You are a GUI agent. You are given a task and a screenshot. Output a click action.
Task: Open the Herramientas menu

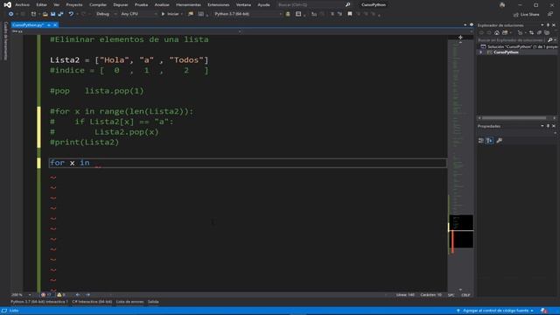(x=188, y=5)
